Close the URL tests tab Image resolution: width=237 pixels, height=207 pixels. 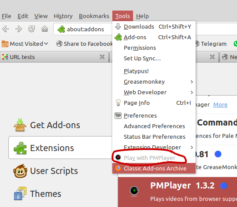102,57
